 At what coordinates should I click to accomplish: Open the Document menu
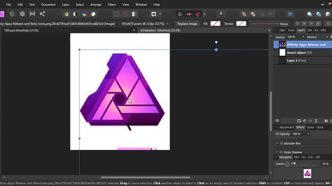(x=48, y=5)
